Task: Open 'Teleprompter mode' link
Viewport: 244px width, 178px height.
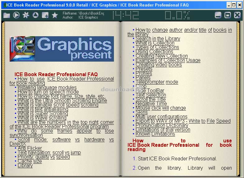Action: pos(157,82)
